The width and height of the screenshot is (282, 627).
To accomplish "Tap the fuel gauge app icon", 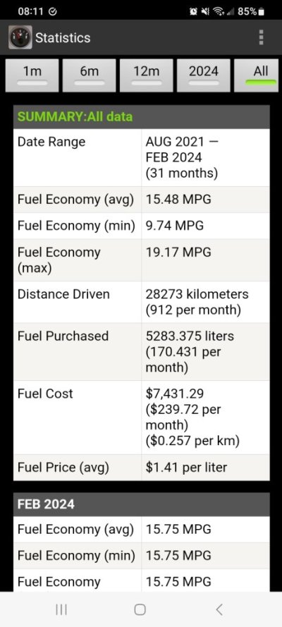I will tap(20, 37).
